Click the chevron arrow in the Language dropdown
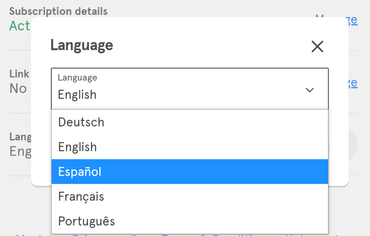The height and width of the screenshot is (236, 370). (x=310, y=90)
